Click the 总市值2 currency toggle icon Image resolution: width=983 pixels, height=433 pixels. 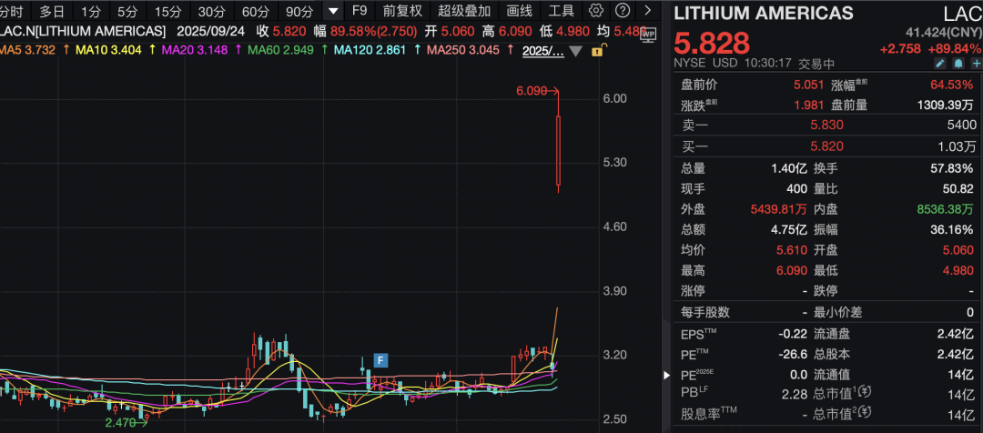coord(866,412)
